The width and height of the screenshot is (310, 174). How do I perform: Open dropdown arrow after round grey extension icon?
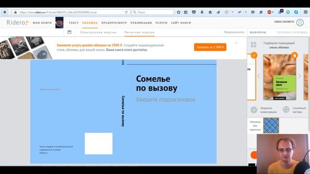[x=232, y=12]
